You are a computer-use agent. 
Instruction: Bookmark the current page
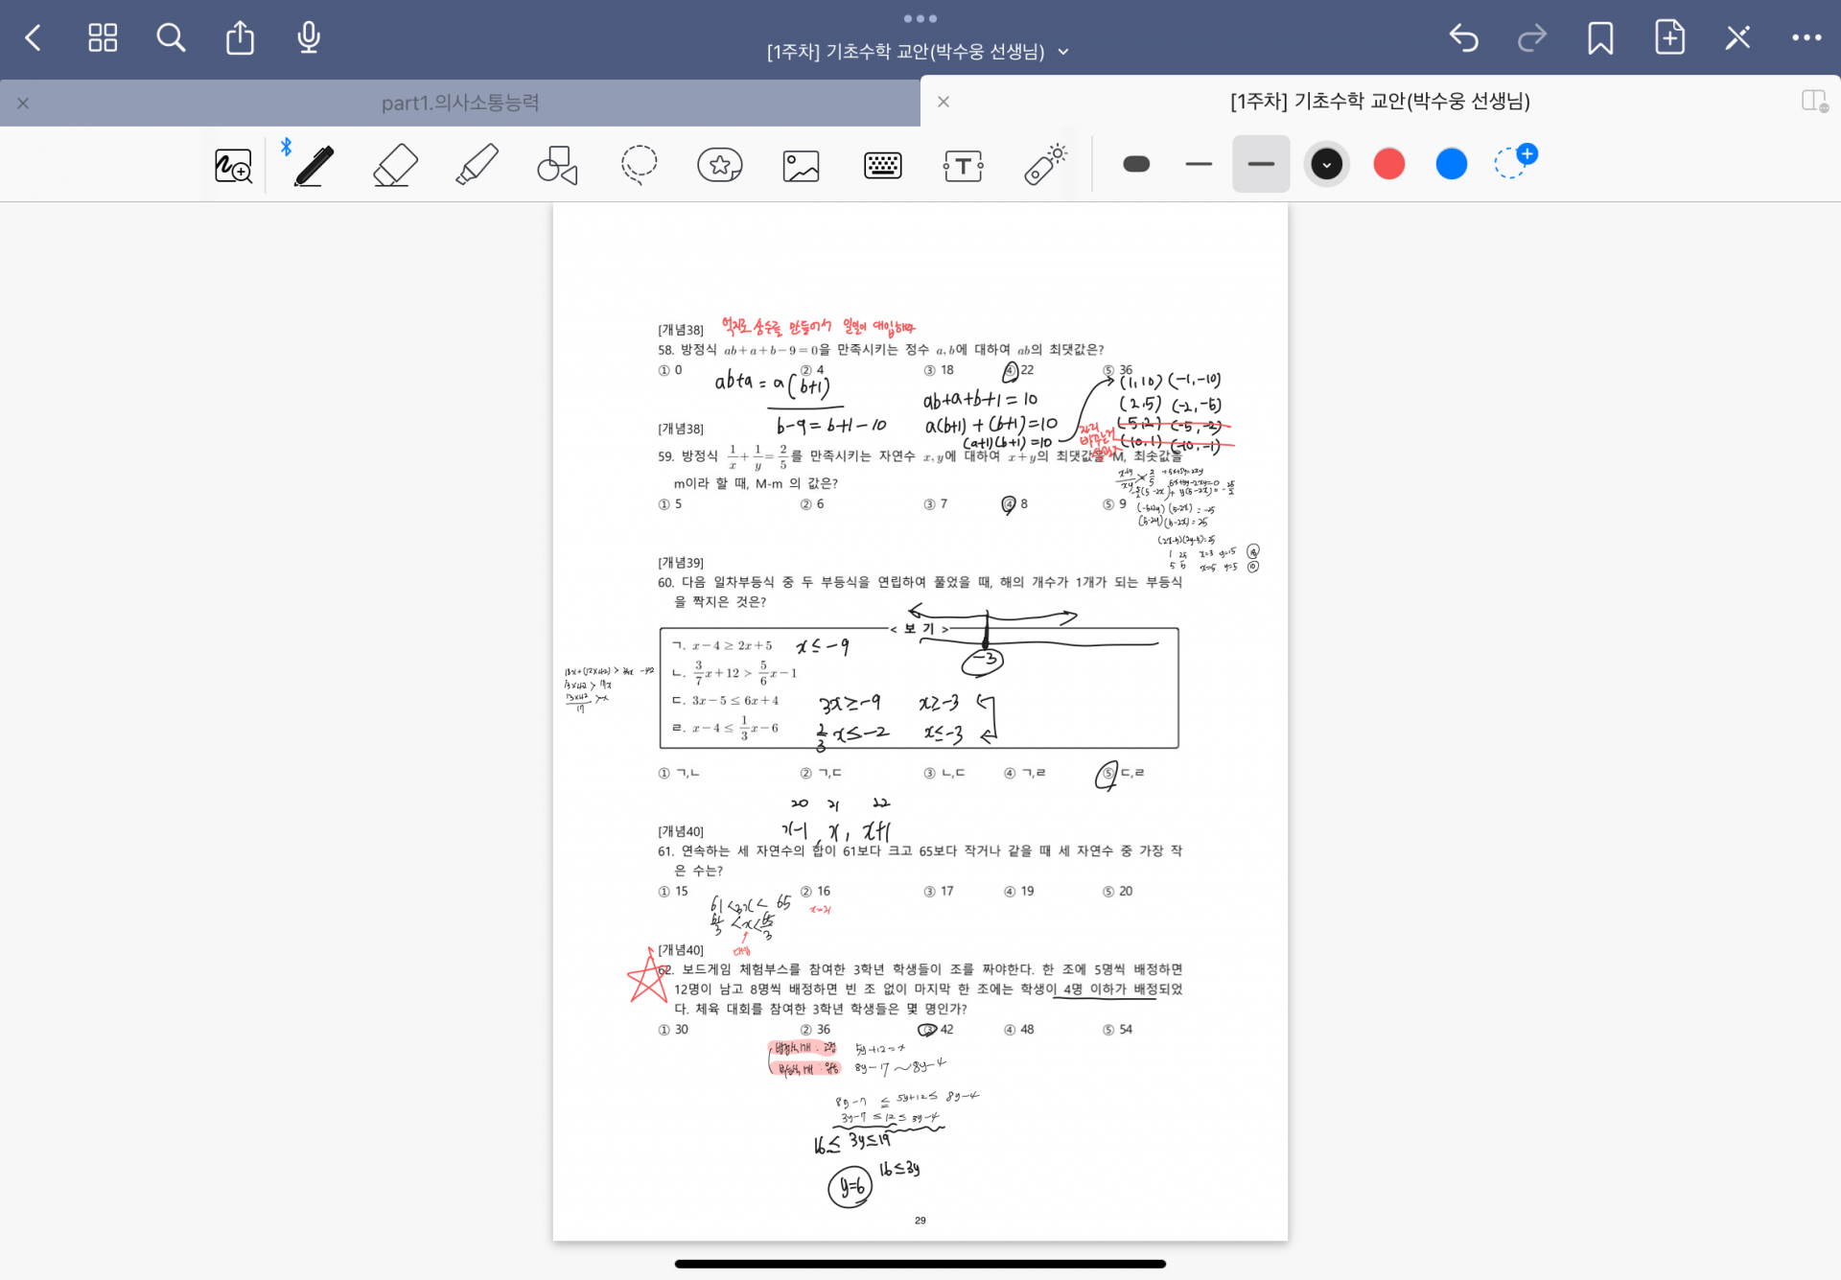1600,38
